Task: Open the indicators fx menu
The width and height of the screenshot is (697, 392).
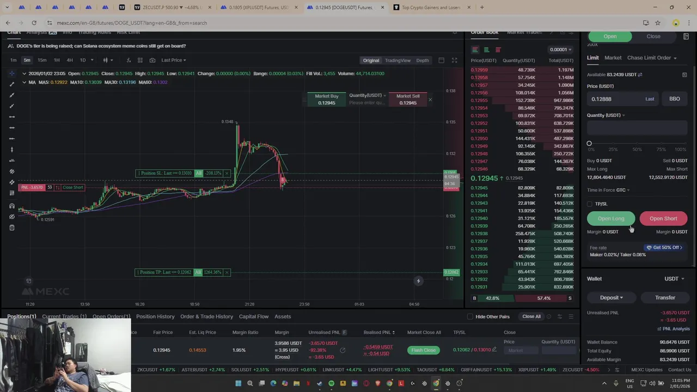Action: 129,60
